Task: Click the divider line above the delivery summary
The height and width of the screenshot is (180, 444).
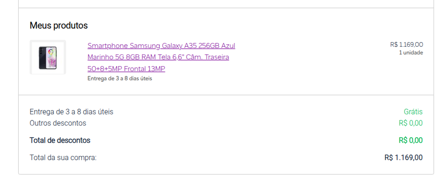Action: pyautogui.click(x=226, y=95)
